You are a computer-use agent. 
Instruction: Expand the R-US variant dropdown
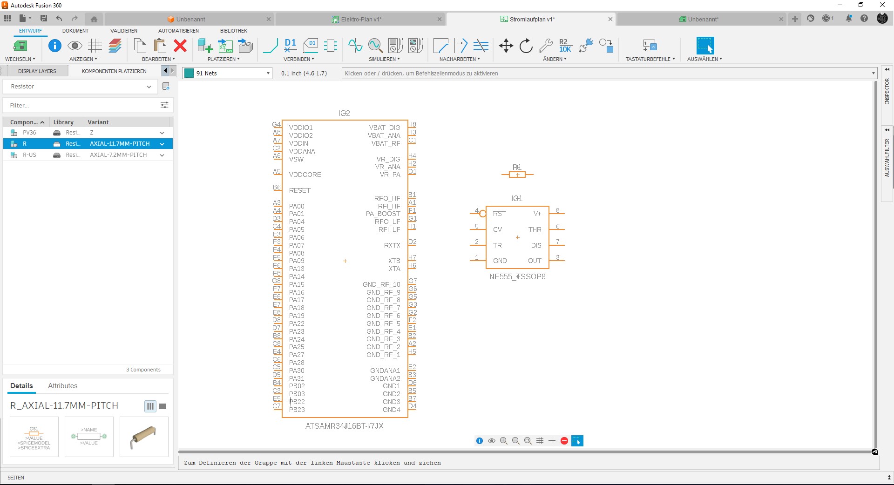tap(162, 155)
